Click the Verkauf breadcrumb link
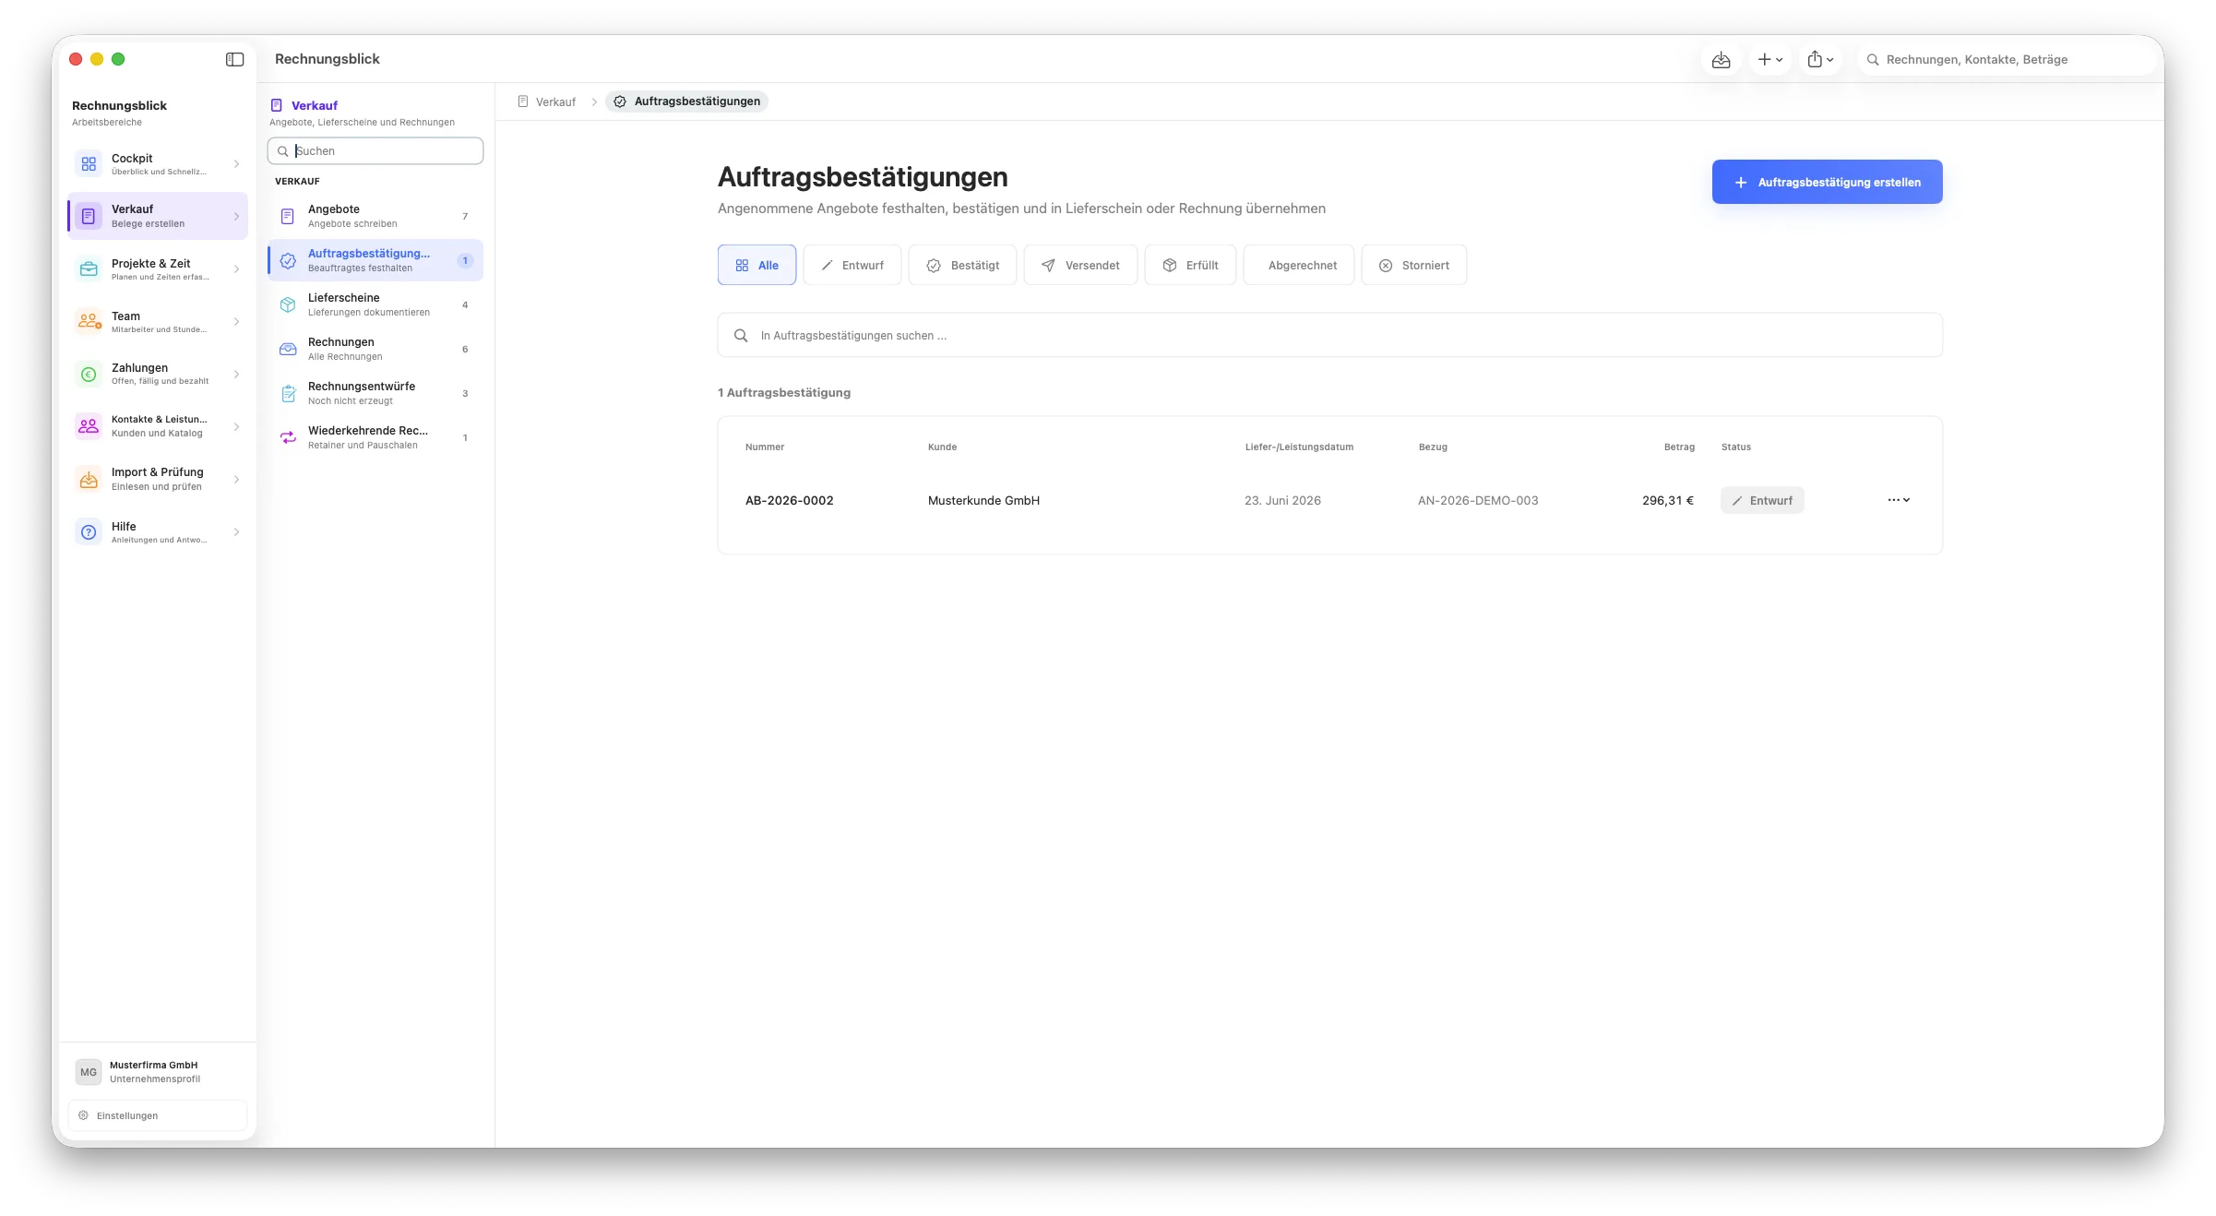The width and height of the screenshot is (2216, 1216). click(x=546, y=101)
